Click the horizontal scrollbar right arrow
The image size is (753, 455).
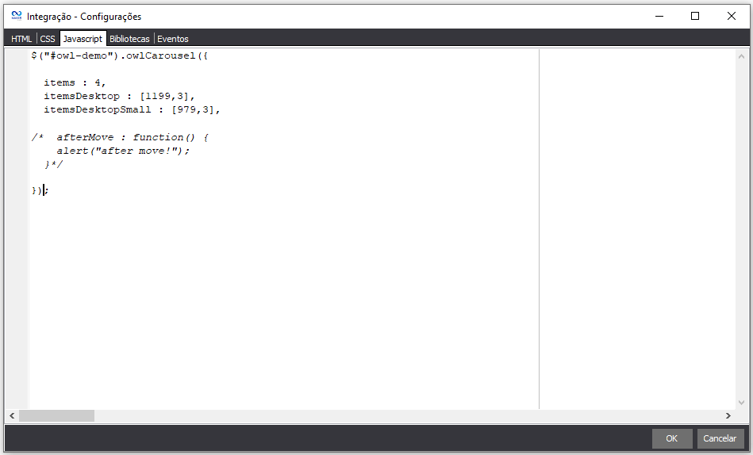(x=728, y=416)
